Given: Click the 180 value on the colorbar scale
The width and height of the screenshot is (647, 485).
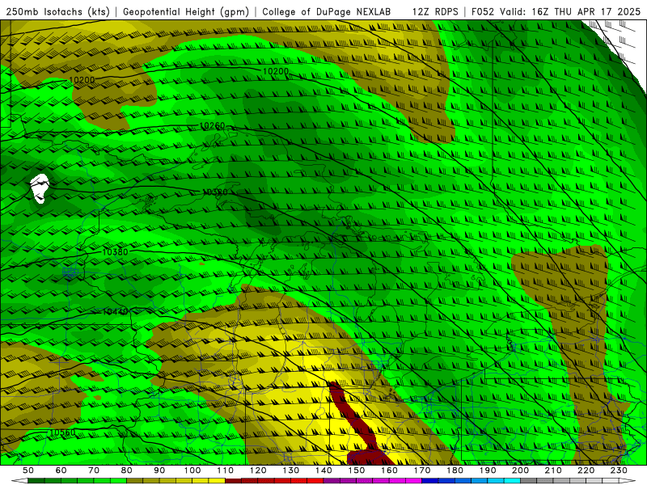Looking at the screenshot, I should coord(455,470).
